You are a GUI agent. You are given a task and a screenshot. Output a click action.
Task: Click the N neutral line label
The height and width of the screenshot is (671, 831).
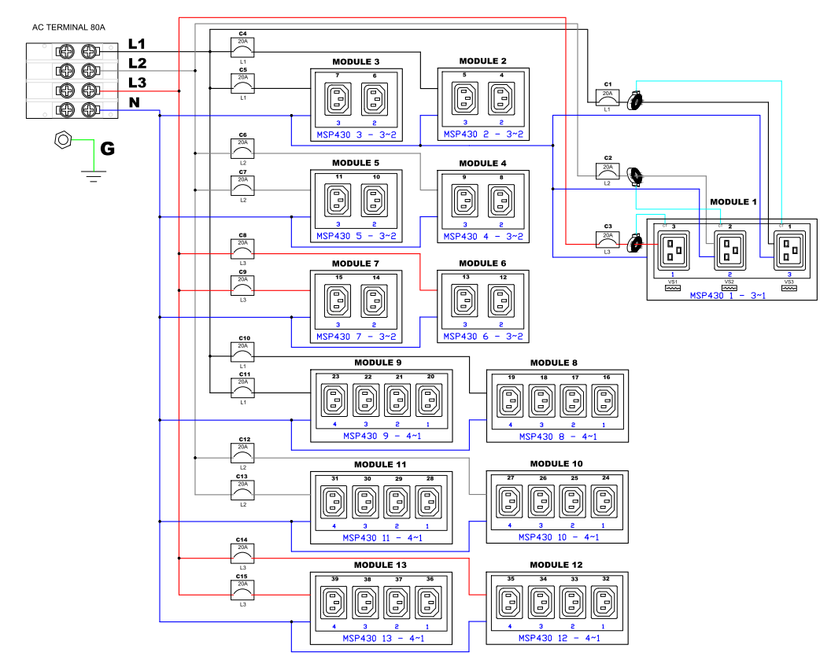tap(134, 102)
